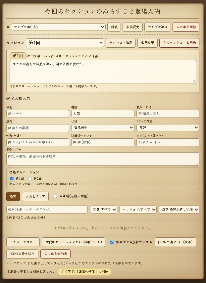Open the 卓 dropdown showing サンプル卓(0人)
The height and width of the screenshot is (283, 206).
[x=58, y=27]
